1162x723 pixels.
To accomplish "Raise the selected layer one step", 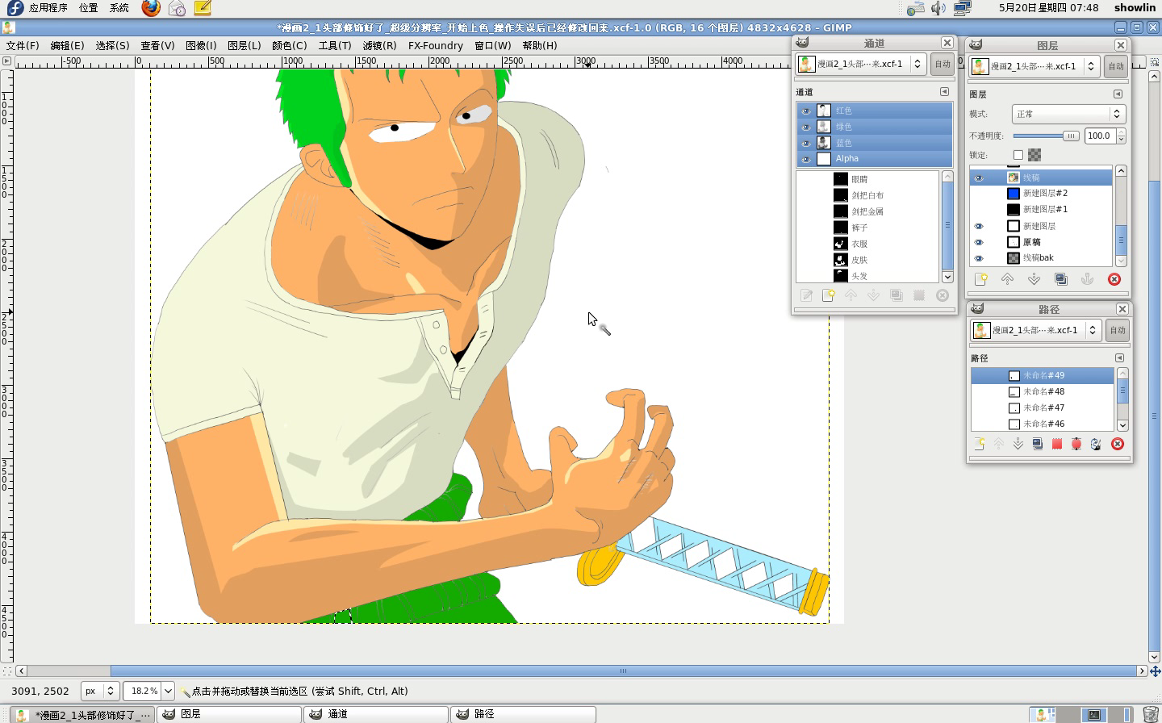I will click(1007, 279).
